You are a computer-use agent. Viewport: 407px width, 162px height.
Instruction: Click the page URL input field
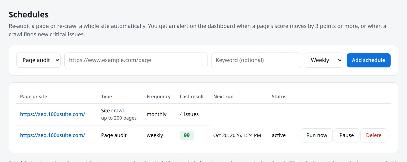coord(136,60)
